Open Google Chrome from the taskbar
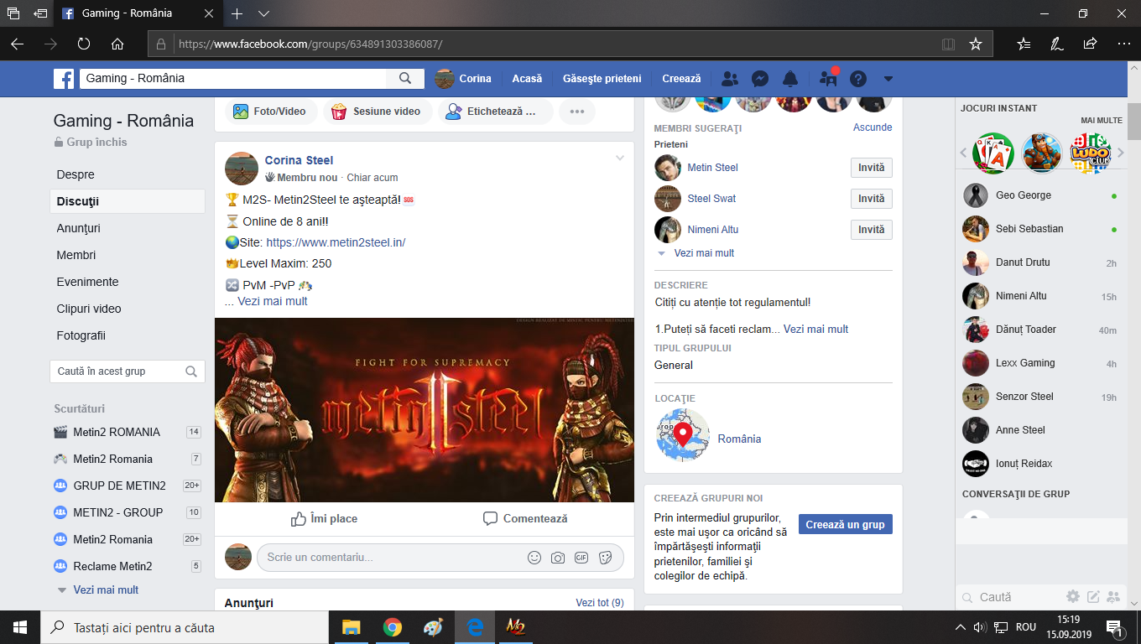Image resolution: width=1141 pixels, height=644 pixels. coord(392,627)
